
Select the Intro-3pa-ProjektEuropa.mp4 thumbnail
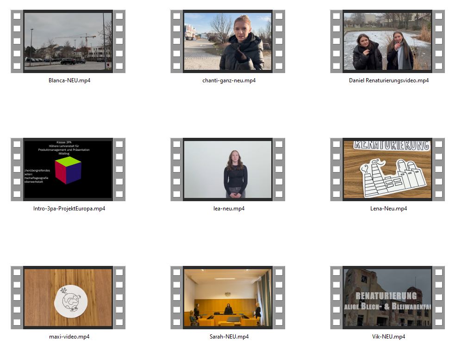pos(68,169)
